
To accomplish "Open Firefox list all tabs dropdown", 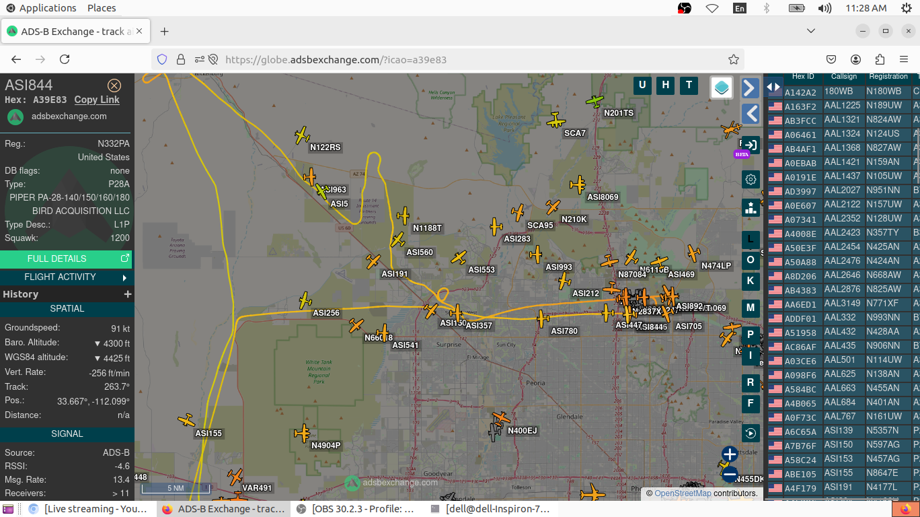I will [x=811, y=32].
